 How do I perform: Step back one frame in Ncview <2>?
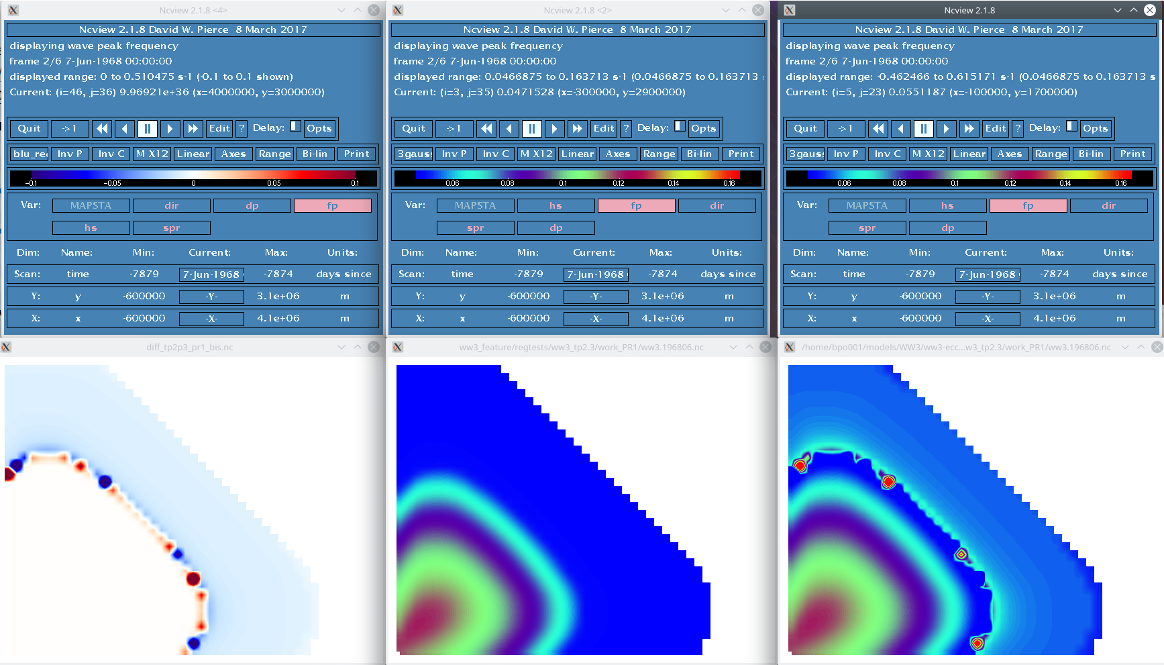tap(509, 128)
